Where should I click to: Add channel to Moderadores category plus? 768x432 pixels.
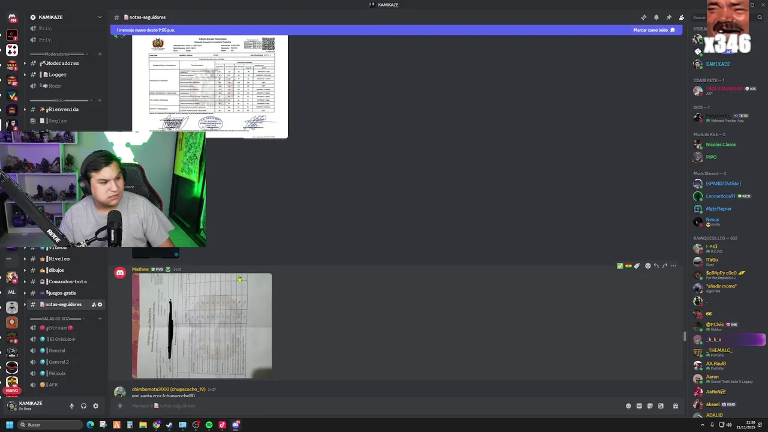tap(100, 54)
